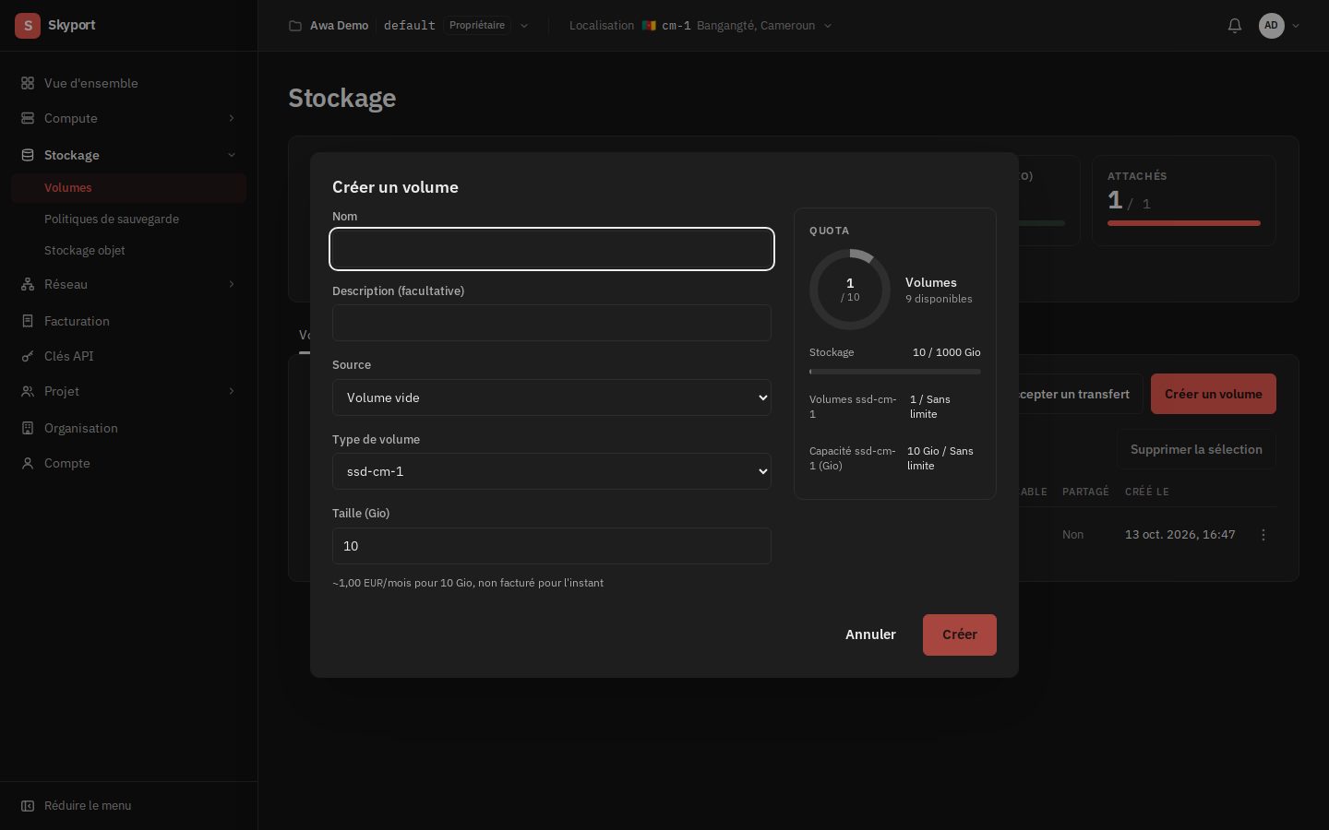This screenshot has width=1329, height=830.
Task: Open the user account menu chevron
Action: 1296,26
